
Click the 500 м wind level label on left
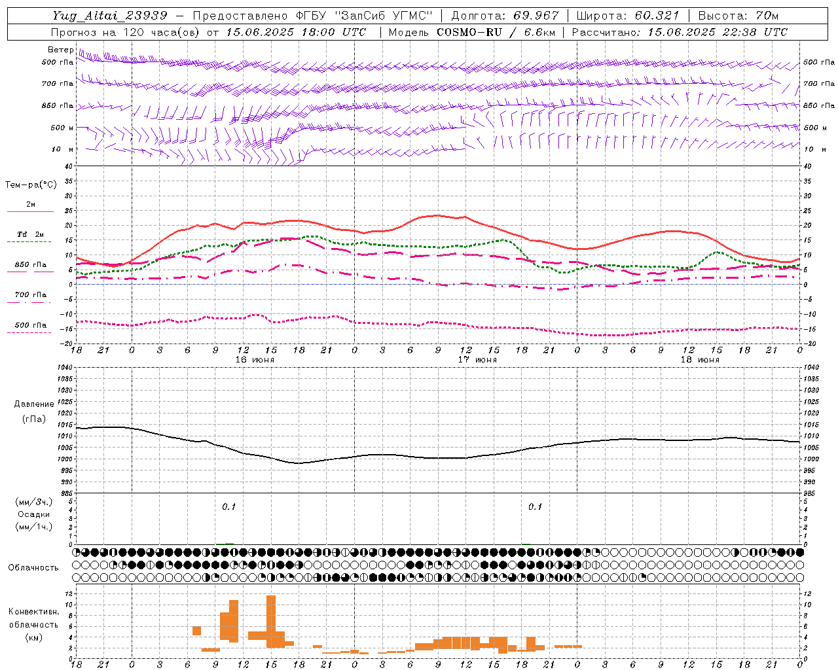(x=62, y=128)
